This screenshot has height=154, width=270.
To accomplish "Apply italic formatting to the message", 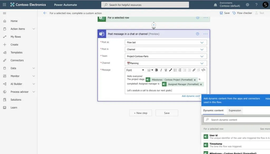I will click(161, 70).
